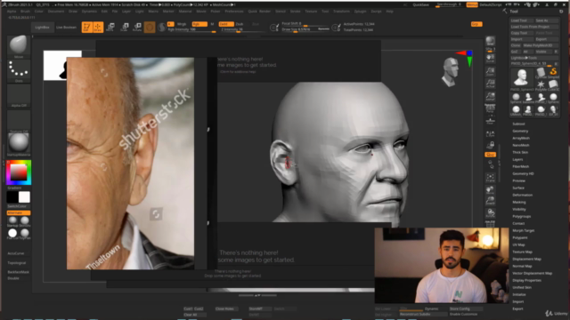Expand the Morph Target section
570x320 pixels.
pyautogui.click(x=524, y=230)
